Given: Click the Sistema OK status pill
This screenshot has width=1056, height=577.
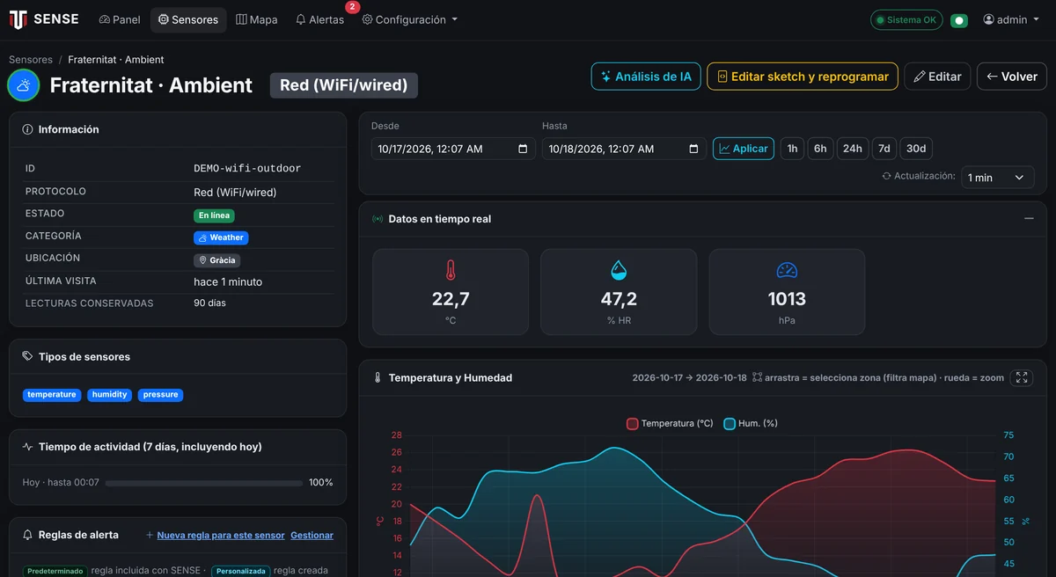Looking at the screenshot, I should coord(906,19).
